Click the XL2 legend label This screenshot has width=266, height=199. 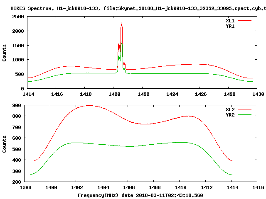(230, 109)
